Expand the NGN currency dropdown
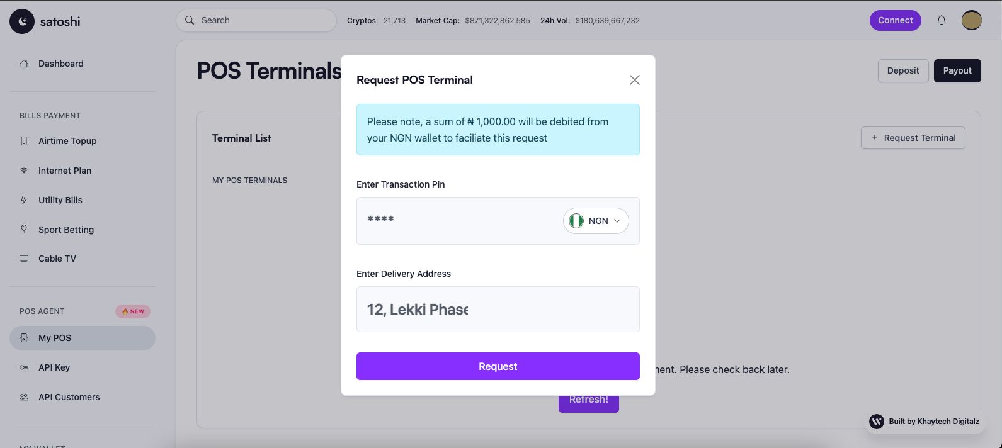 coord(596,221)
